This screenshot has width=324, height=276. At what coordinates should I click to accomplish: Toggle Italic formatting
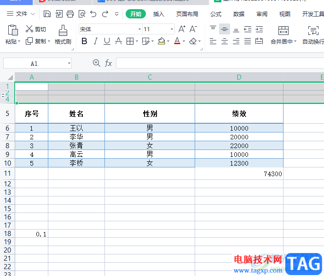[95, 41]
